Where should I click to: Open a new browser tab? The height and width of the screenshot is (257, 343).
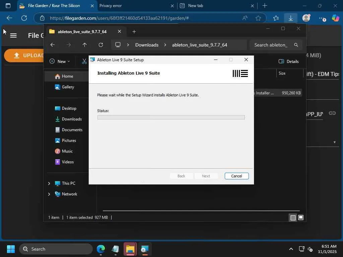265,6
